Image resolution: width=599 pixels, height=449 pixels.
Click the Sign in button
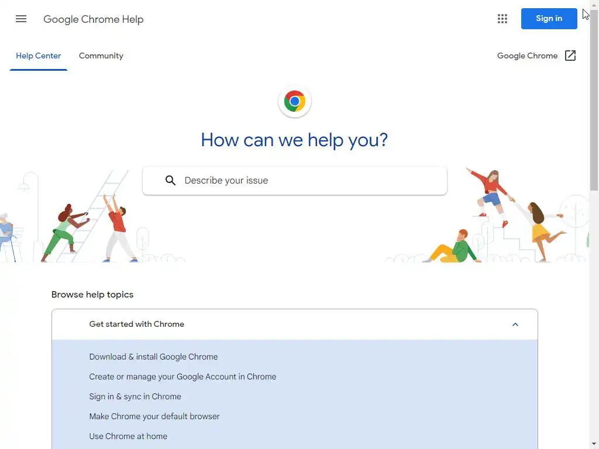[x=549, y=18]
